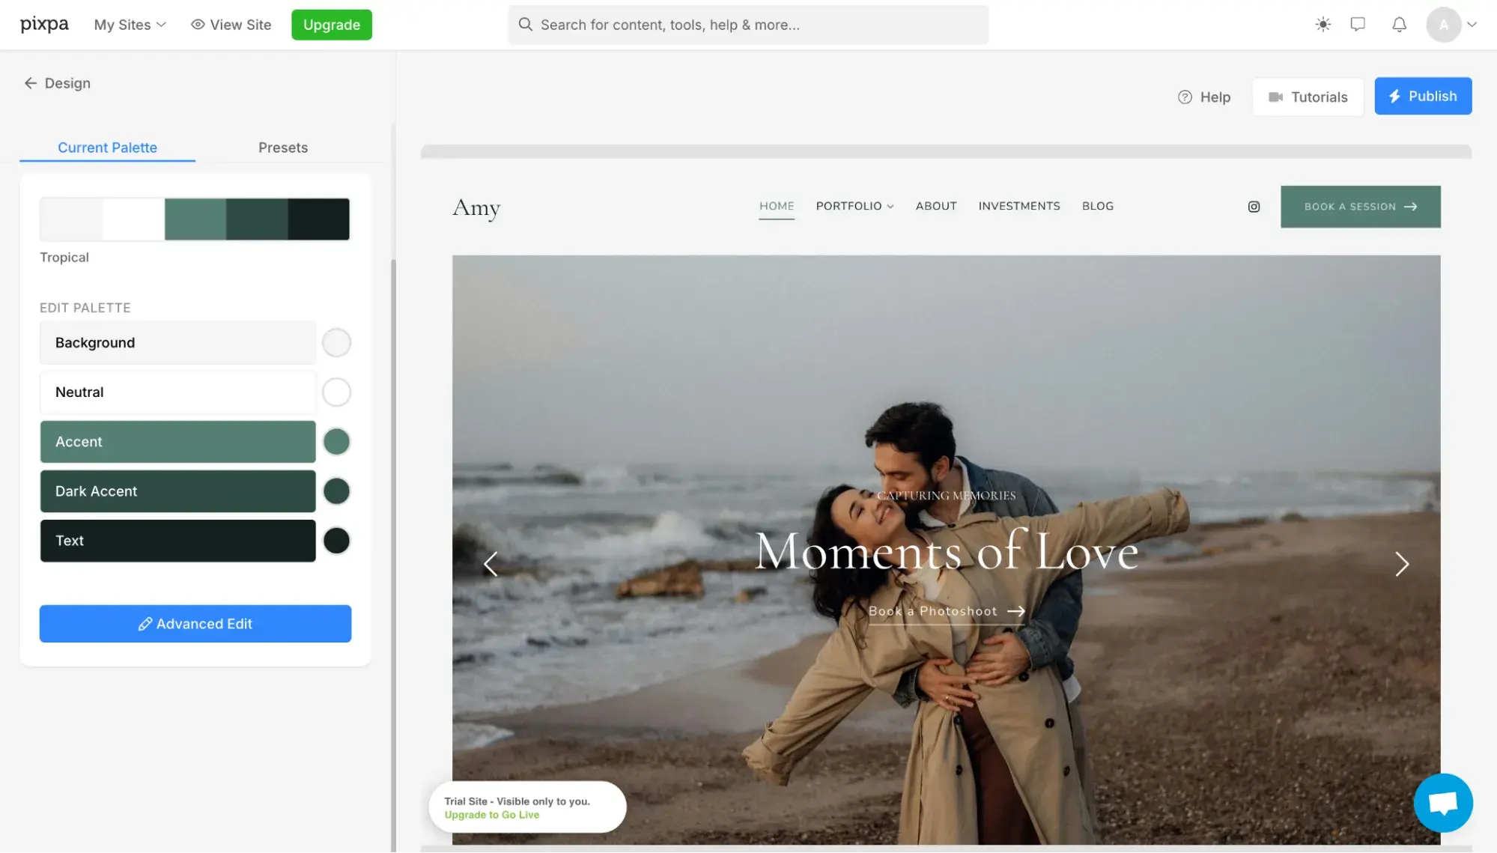Navigate back with the Design arrow

31,82
